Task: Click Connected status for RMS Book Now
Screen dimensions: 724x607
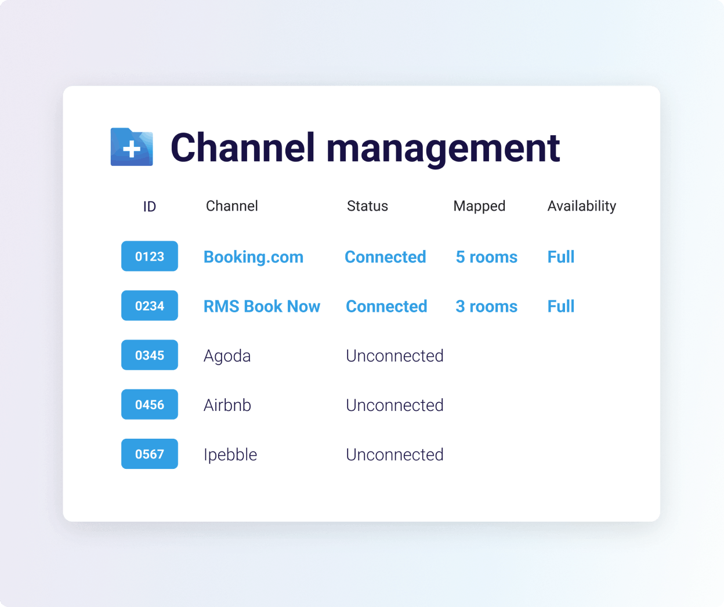Action: point(386,306)
